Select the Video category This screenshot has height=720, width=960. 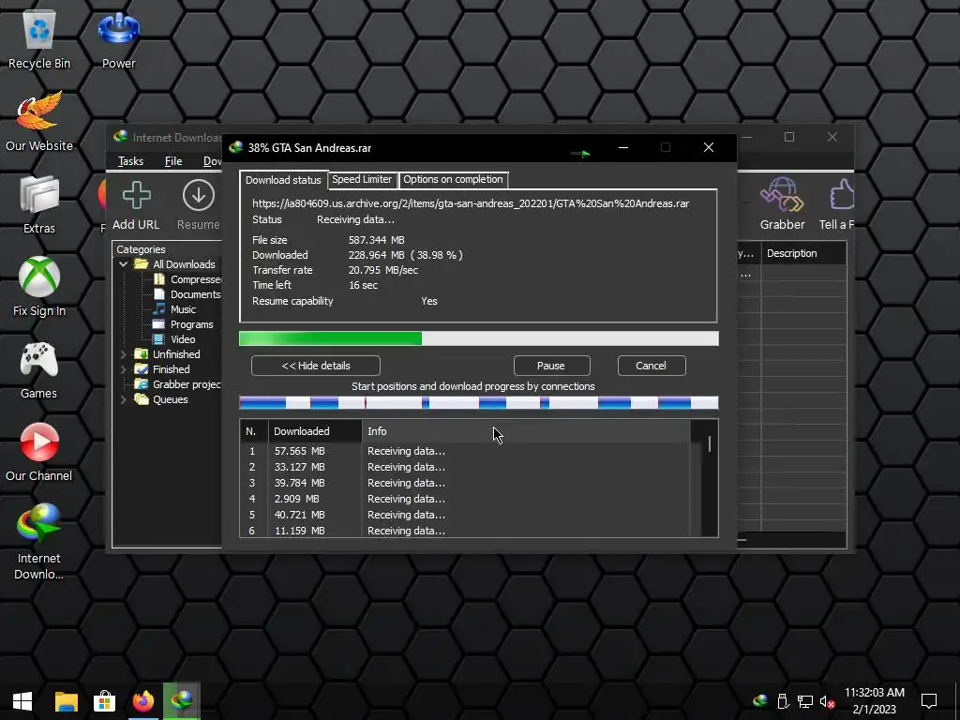[x=174, y=339]
